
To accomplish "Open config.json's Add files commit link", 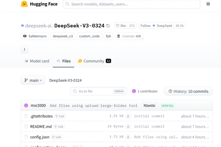I will pos(156,137).
